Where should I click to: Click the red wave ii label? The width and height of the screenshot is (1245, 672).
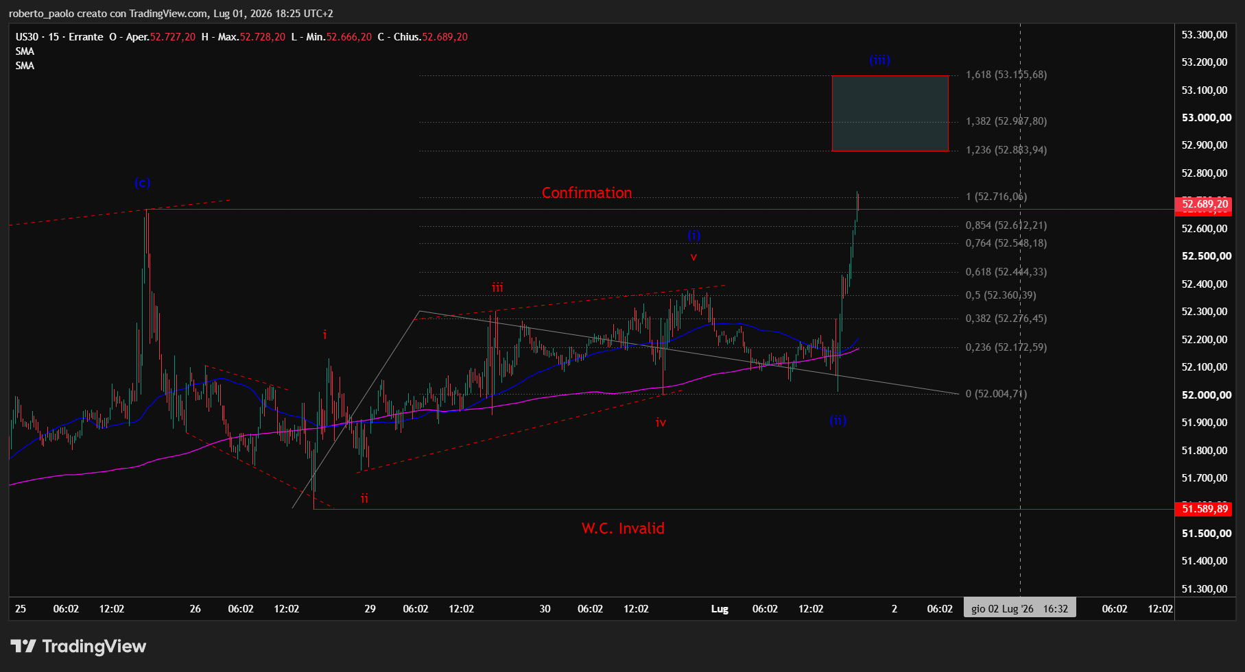pyautogui.click(x=364, y=499)
